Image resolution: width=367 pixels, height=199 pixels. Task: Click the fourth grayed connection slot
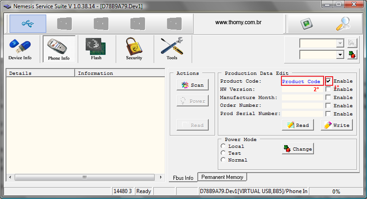click(138, 24)
